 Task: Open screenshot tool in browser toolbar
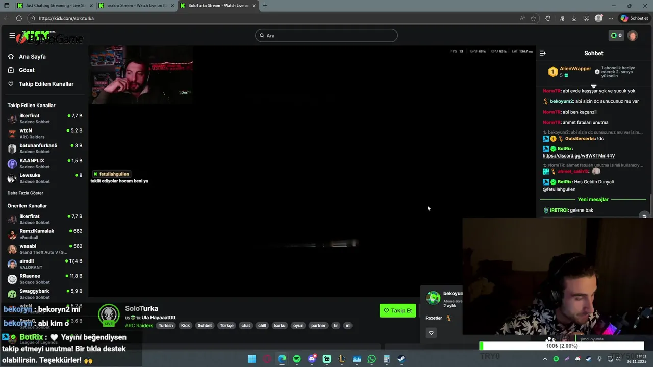point(587,18)
